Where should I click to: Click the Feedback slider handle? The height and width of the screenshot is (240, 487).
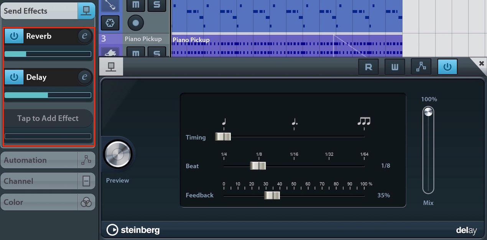(272, 195)
